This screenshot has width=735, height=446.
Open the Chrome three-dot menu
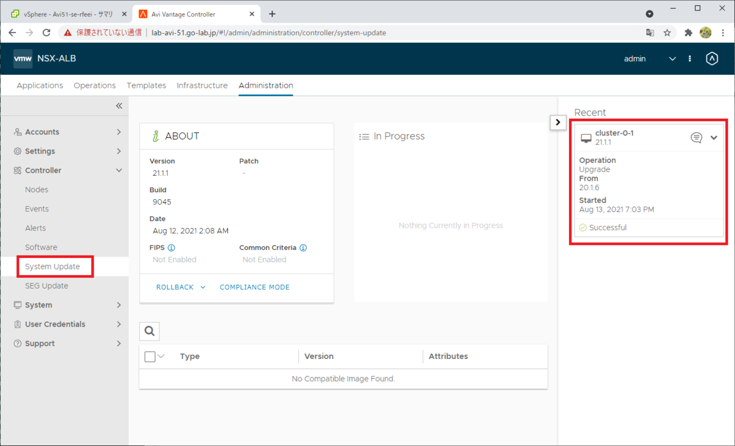[723, 33]
